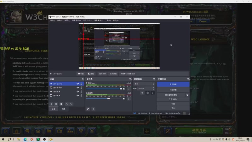Remove transition with the trash icon
The height and width of the screenshot is (142, 252).
[x=147, y=93]
